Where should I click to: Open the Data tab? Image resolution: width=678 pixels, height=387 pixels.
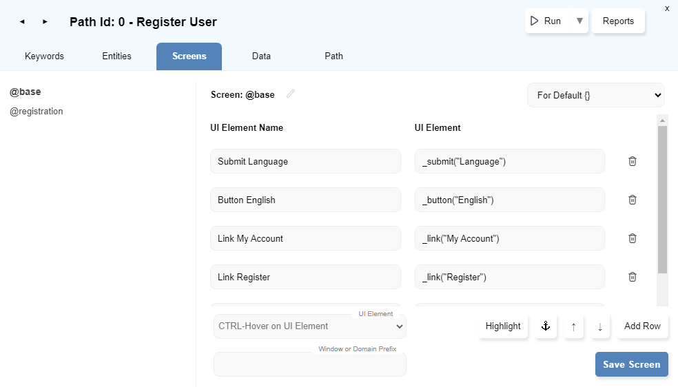[x=261, y=56]
